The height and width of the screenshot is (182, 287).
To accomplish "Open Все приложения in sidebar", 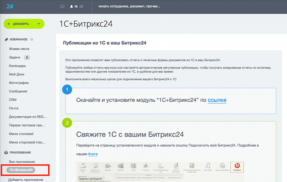I will 22,162.
